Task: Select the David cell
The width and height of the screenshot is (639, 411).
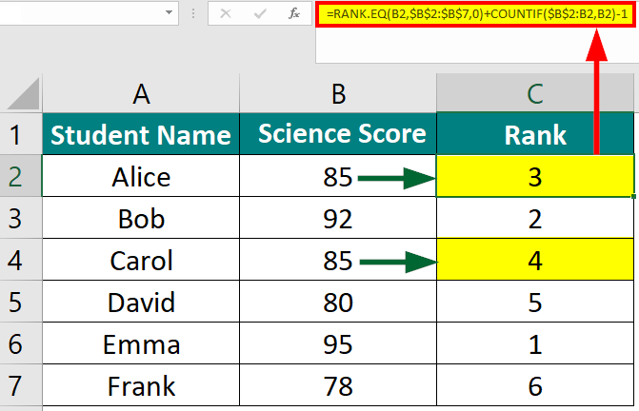Action: 141,302
